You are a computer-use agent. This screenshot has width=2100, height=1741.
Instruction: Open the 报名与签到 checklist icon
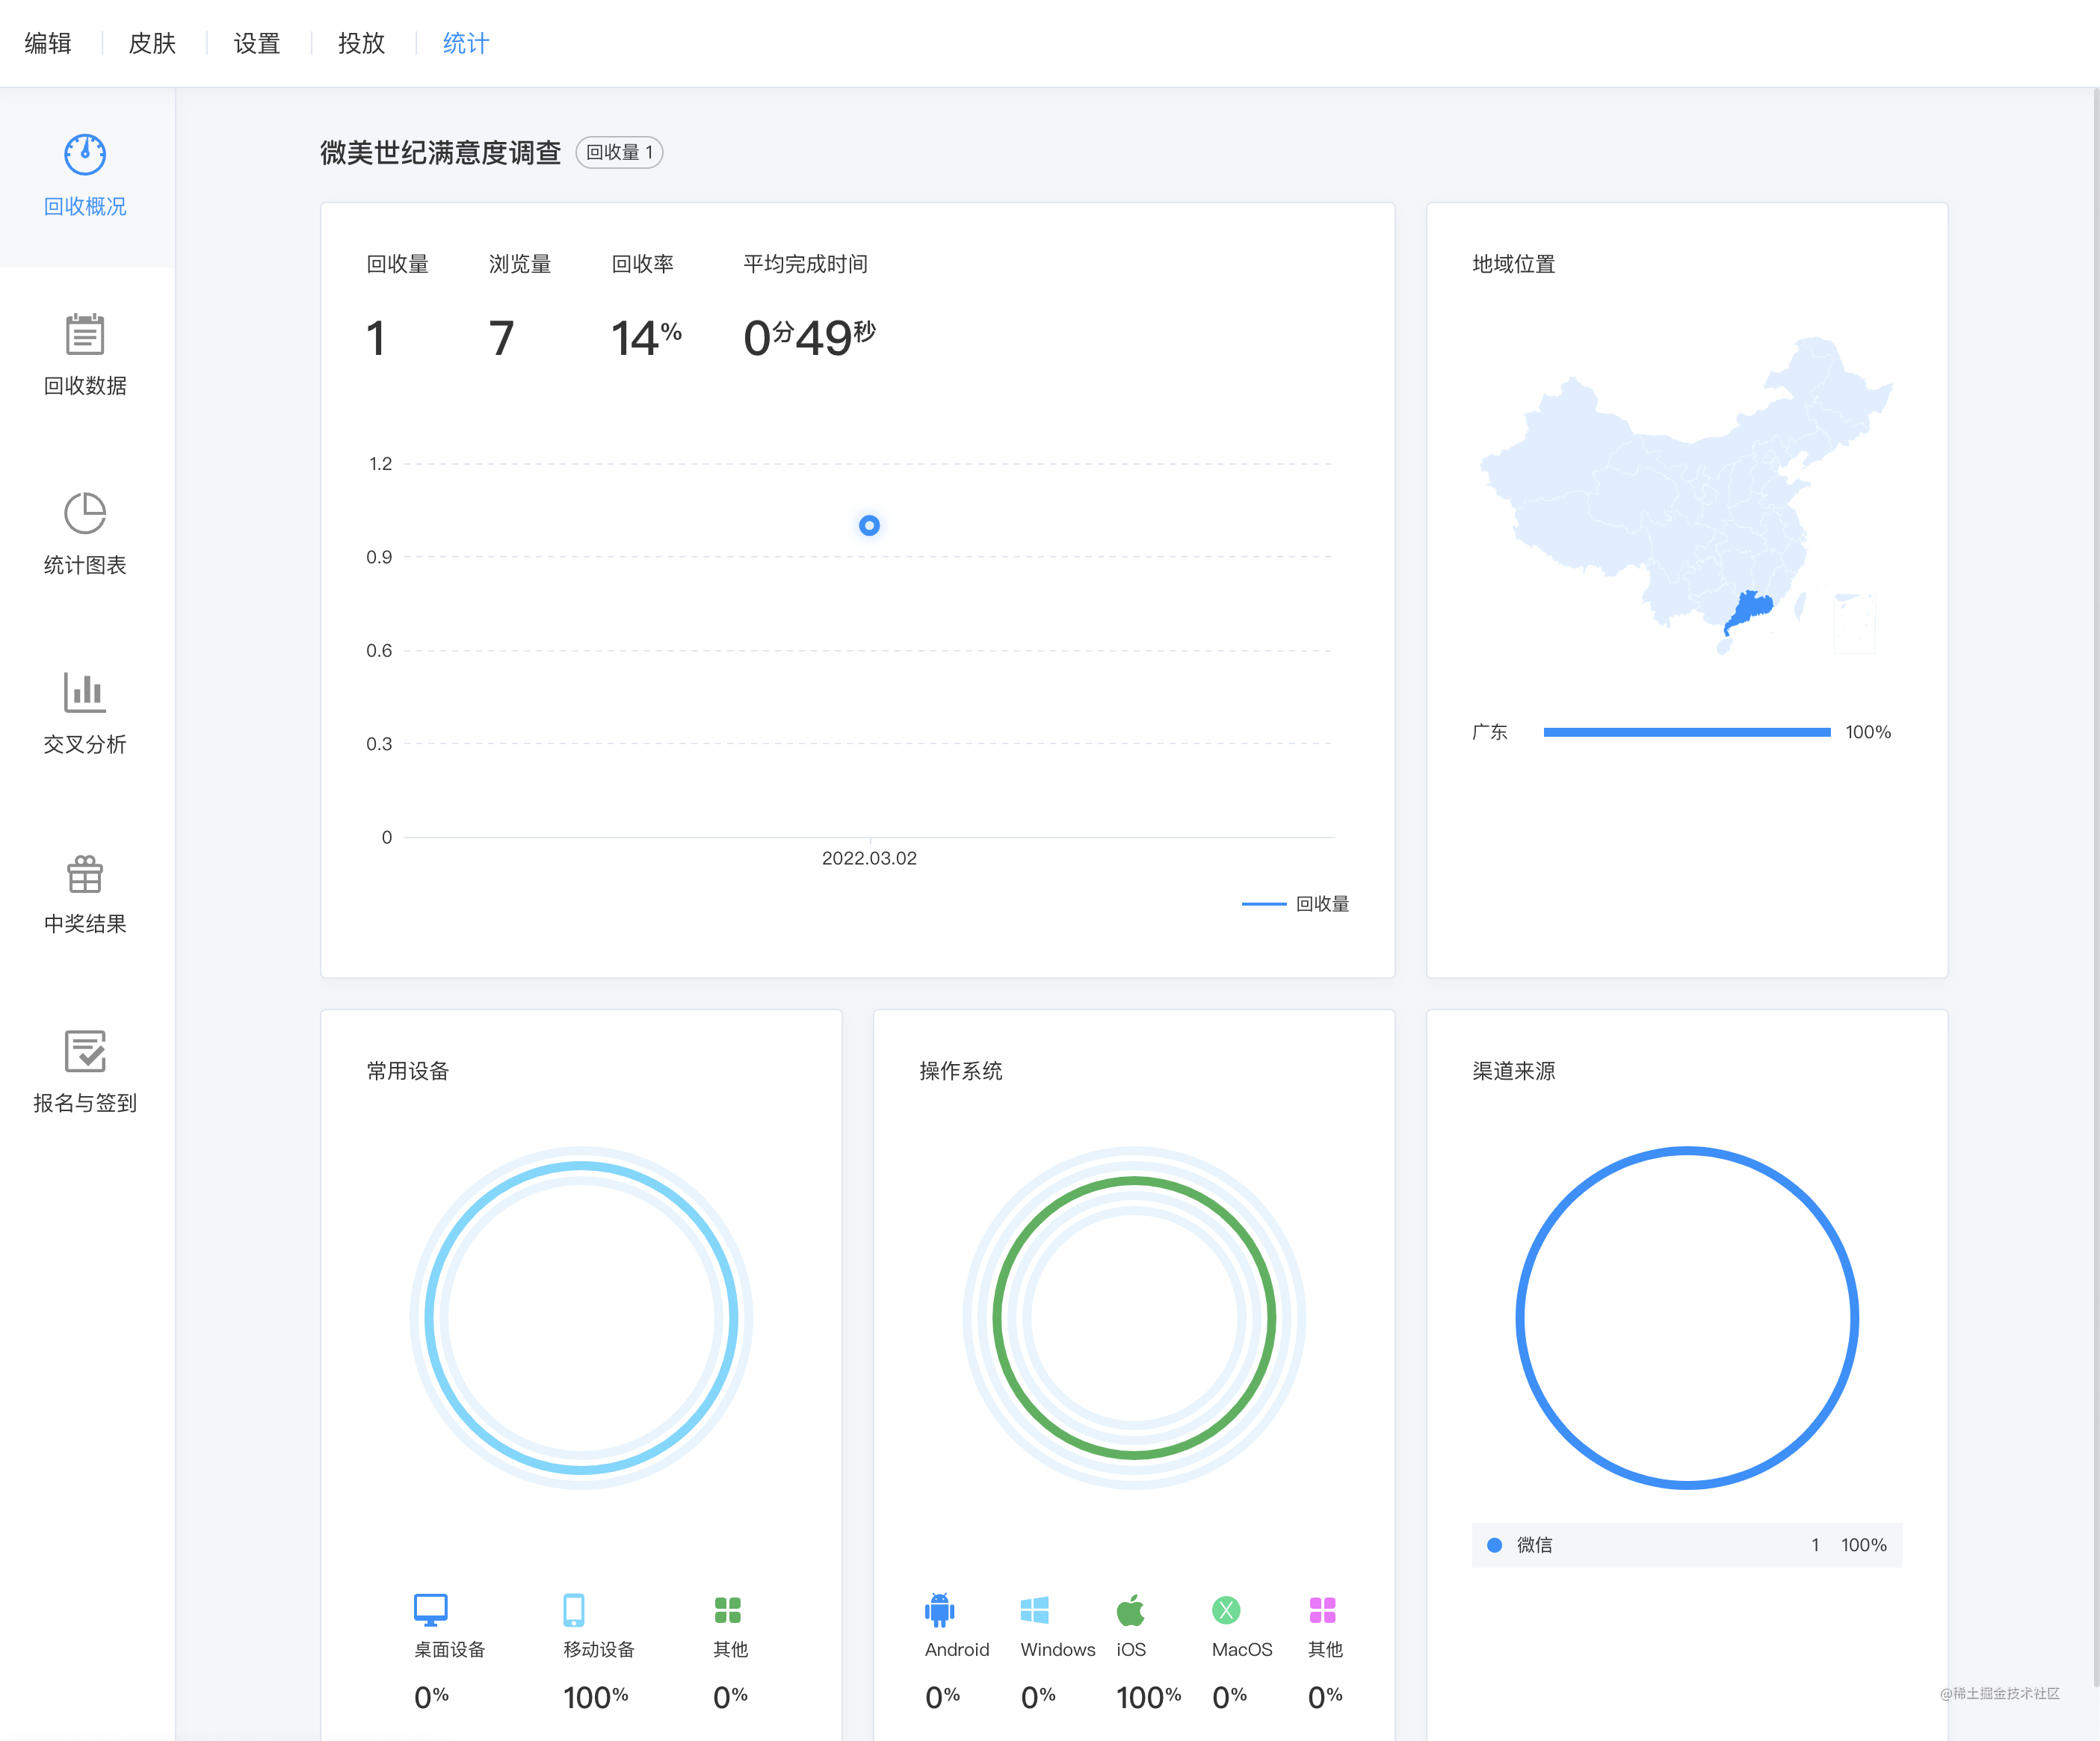(85, 1051)
